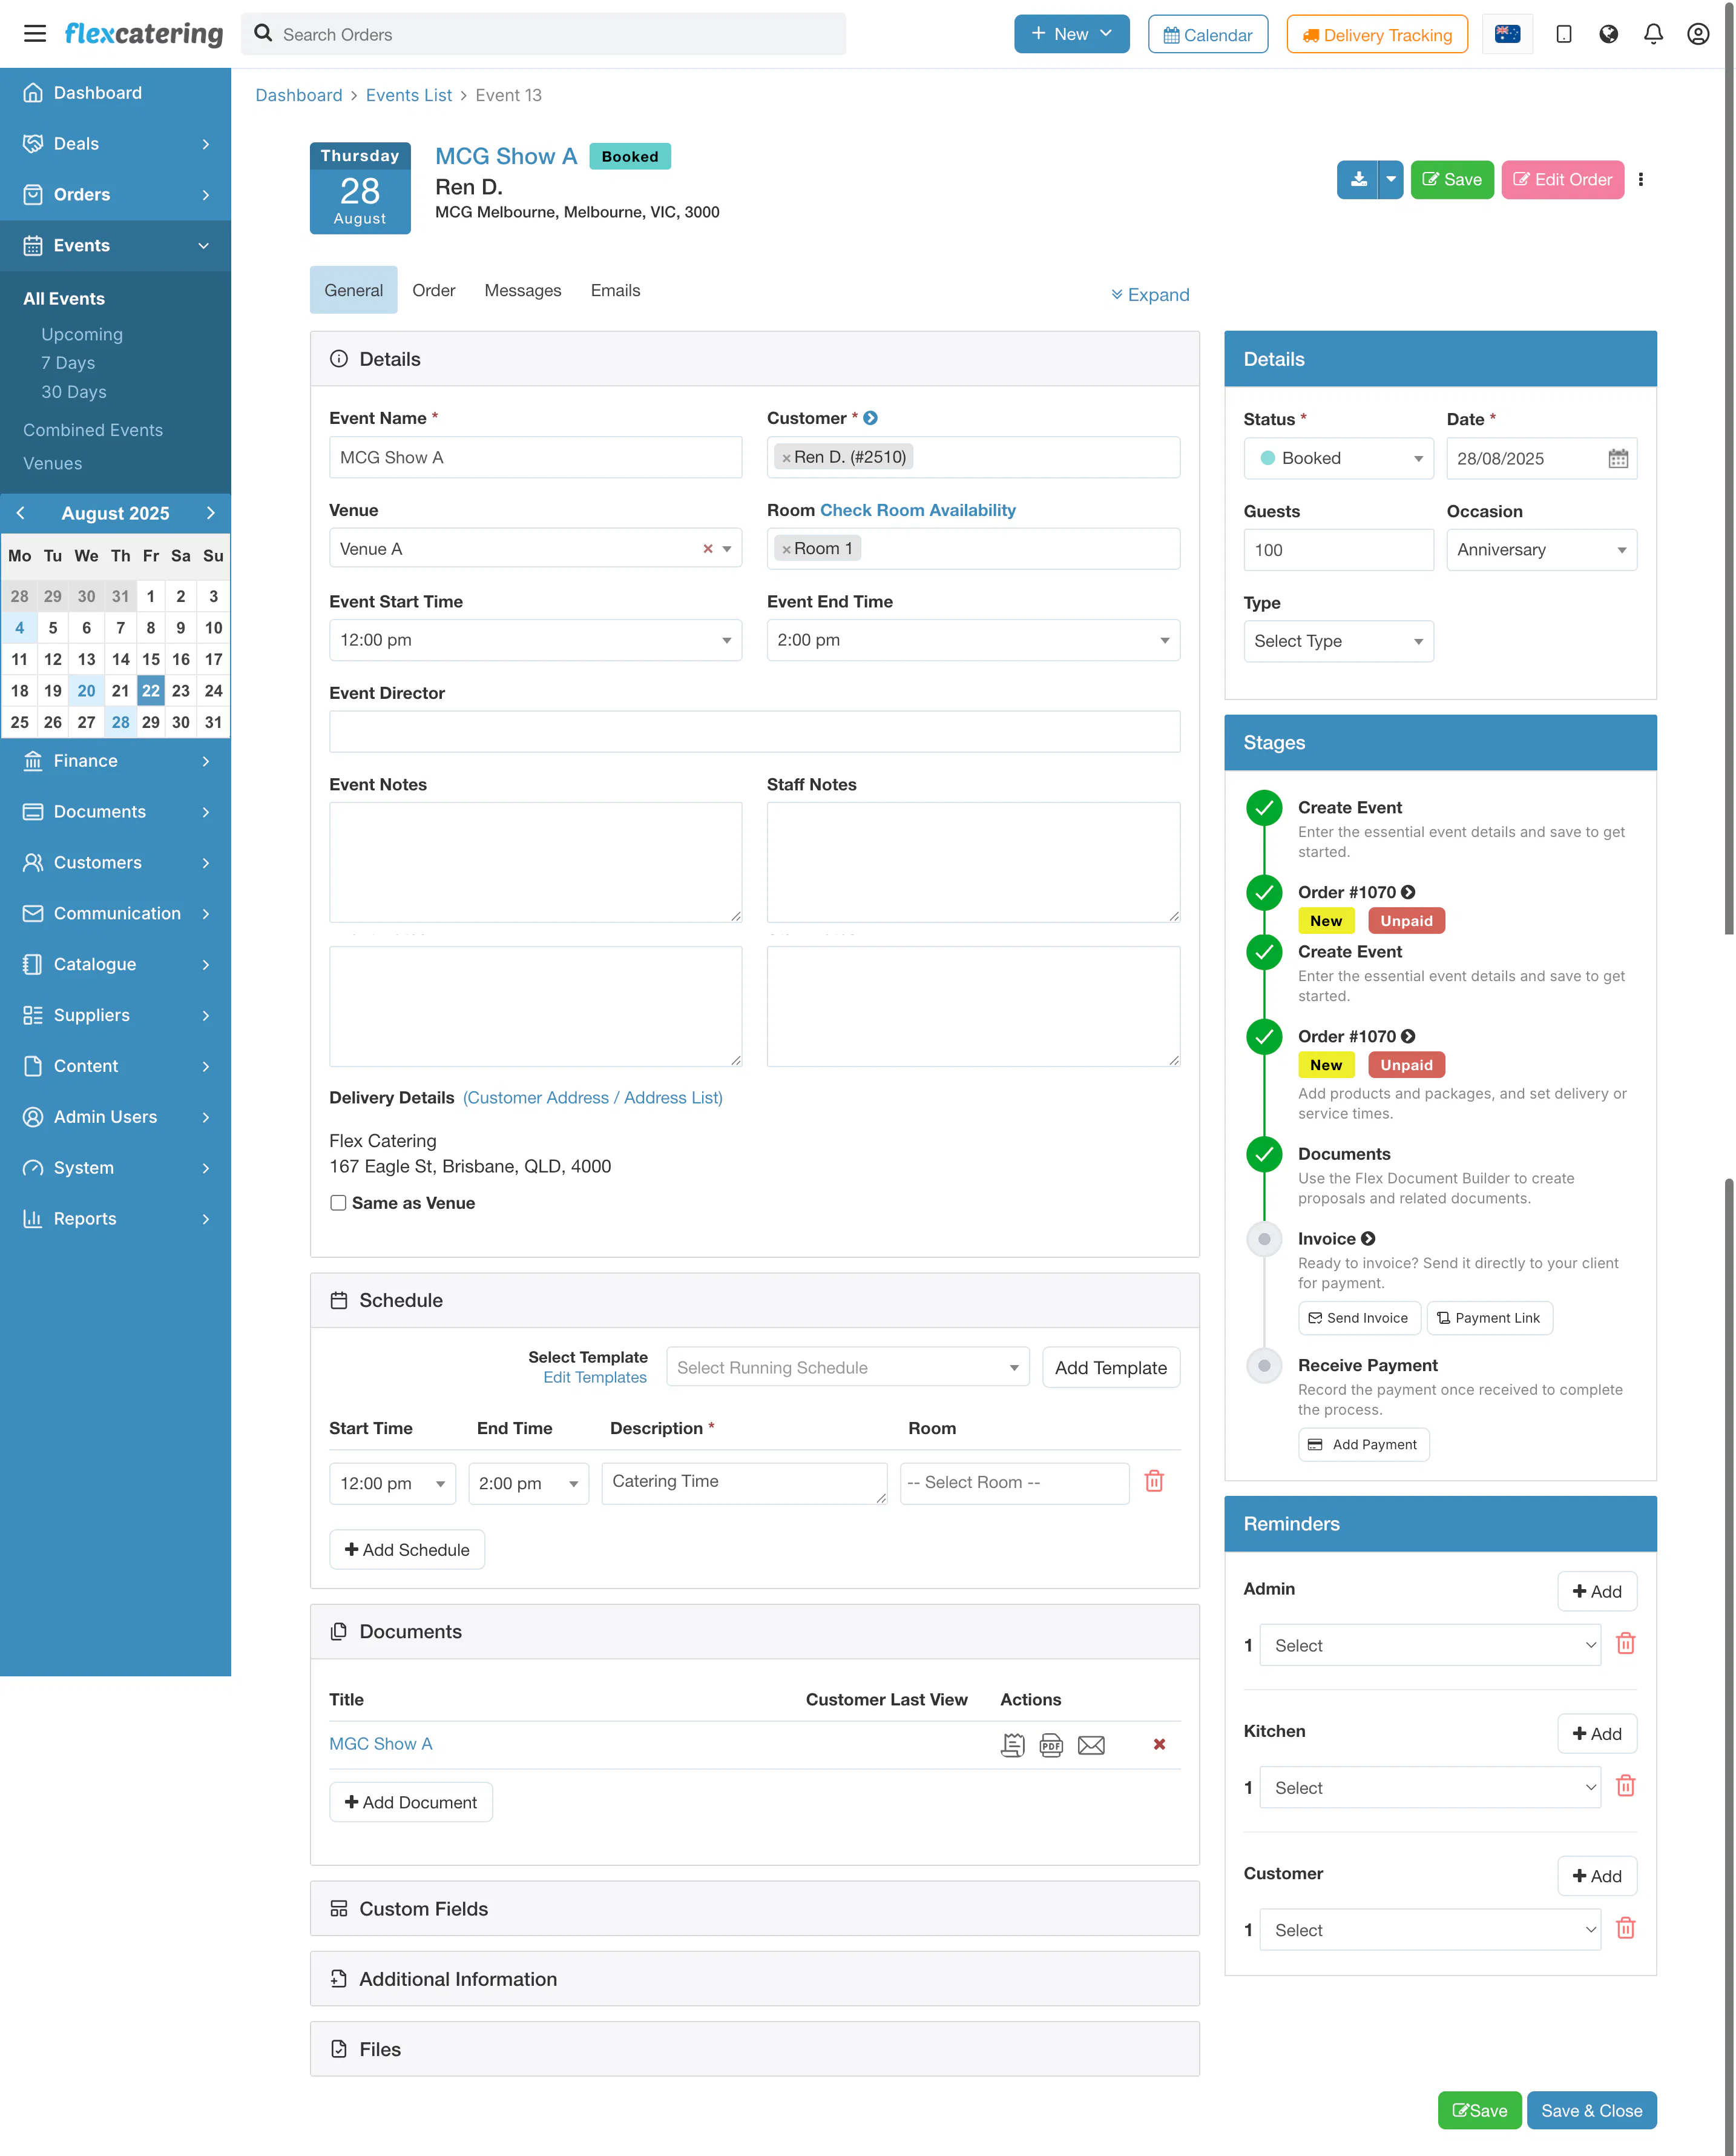The height and width of the screenshot is (2156, 1736).
Task: Open the Admin reminder Select dropdown
Action: 1430,1645
